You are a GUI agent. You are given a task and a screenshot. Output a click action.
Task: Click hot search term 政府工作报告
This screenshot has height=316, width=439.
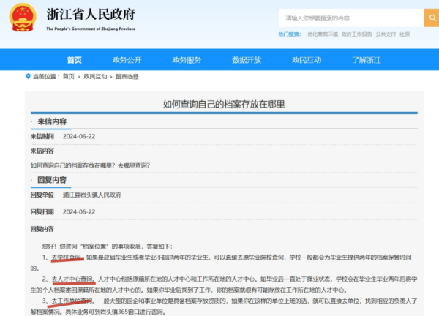[x=356, y=34]
